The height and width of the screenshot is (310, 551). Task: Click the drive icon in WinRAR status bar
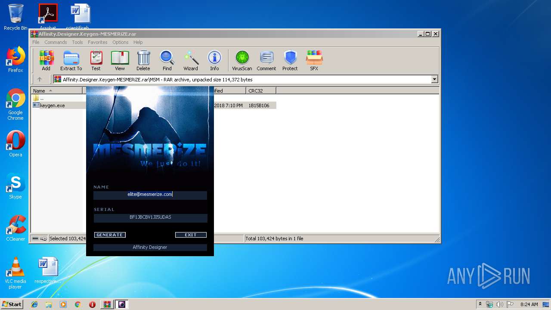(35, 239)
